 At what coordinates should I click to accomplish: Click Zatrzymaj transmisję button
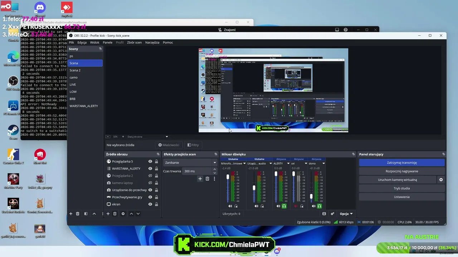click(x=402, y=163)
